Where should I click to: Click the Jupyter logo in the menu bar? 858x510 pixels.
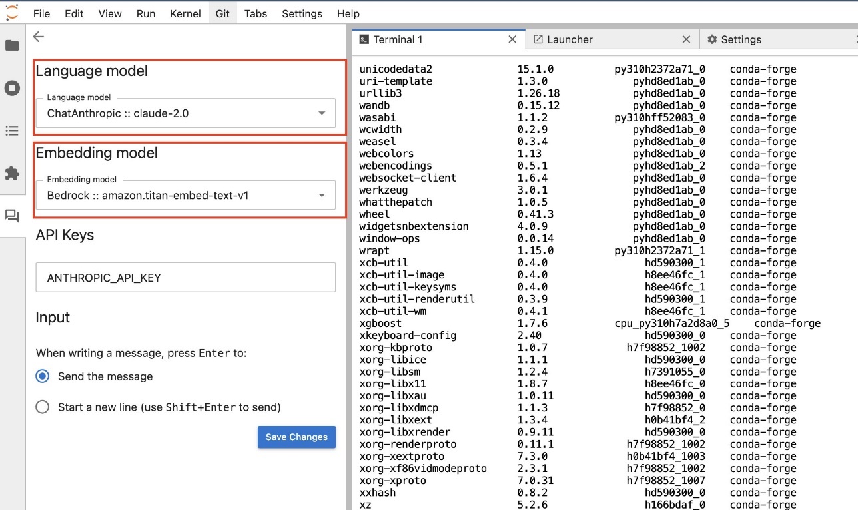click(x=12, y=13)
